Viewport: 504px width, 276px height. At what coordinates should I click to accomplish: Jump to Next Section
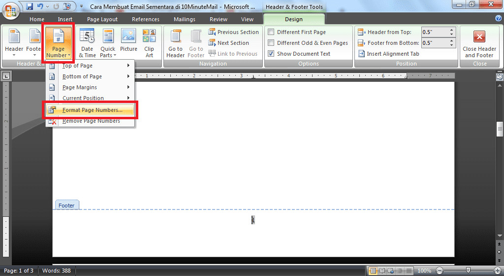coord(228,43)
